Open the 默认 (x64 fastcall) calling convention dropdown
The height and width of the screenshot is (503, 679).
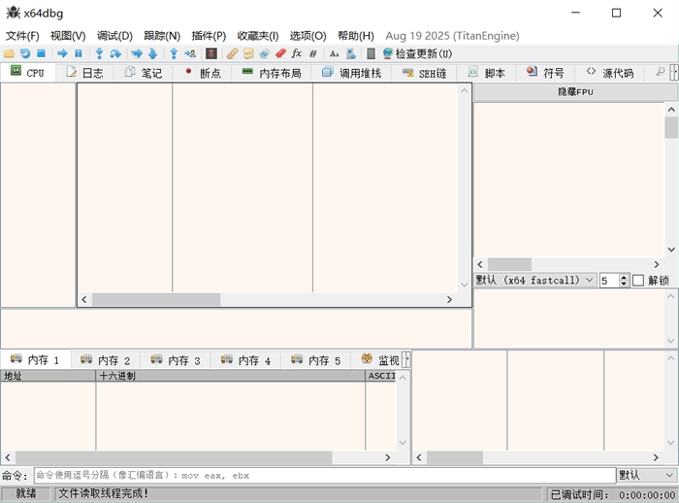click(x=535, y=280)
